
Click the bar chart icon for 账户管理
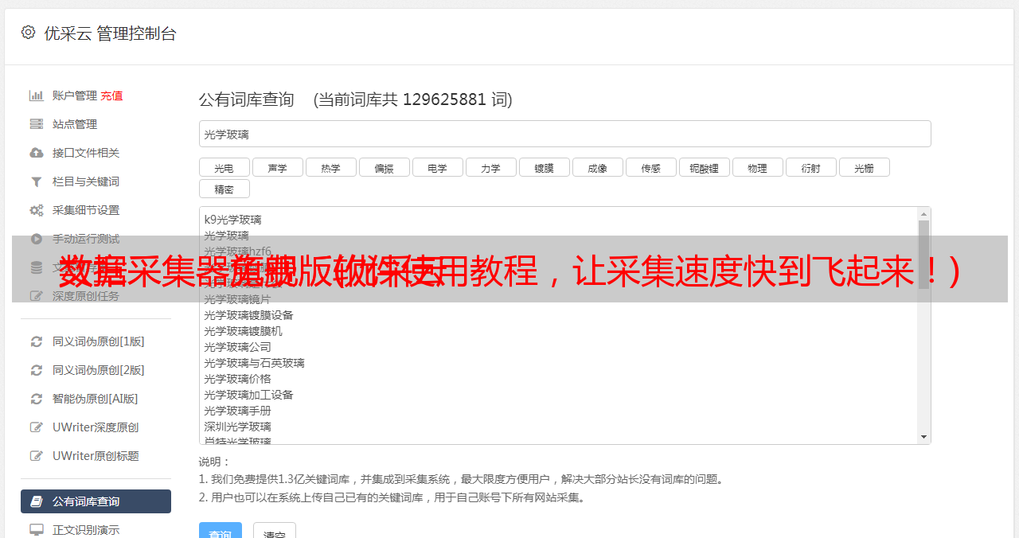(x=37, y=96)
